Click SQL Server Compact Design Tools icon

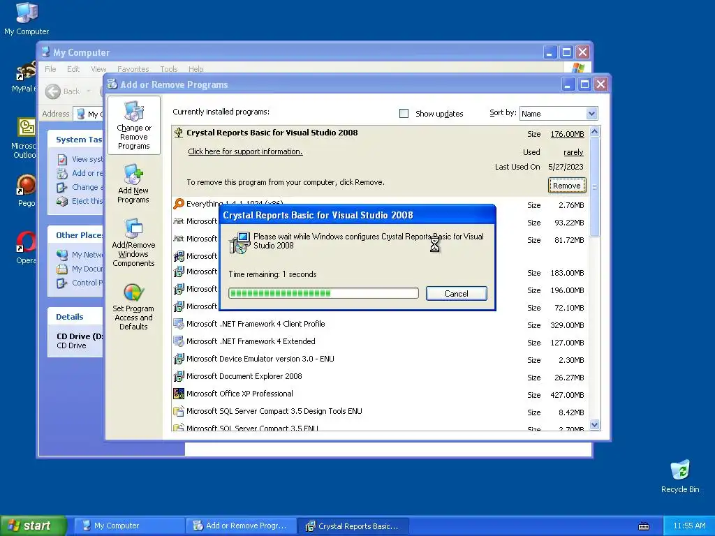pyautogui.click(x=179, y=411)
